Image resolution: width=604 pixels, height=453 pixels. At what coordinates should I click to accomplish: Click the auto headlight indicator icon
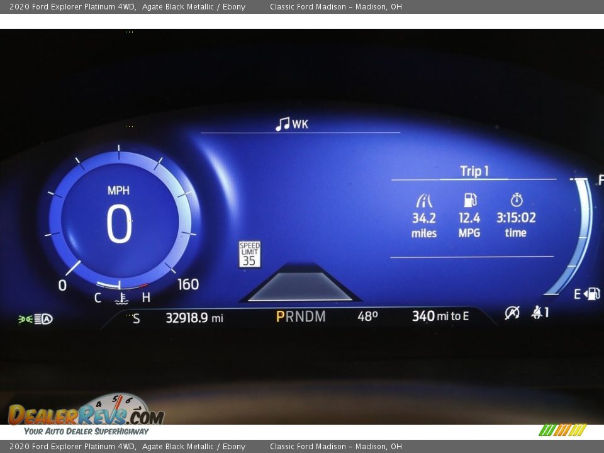[x=44, y=319]
